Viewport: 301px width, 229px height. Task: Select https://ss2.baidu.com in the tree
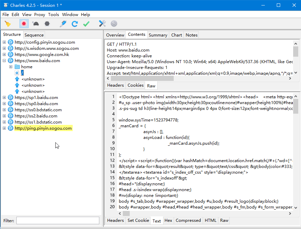click(36, 116)
